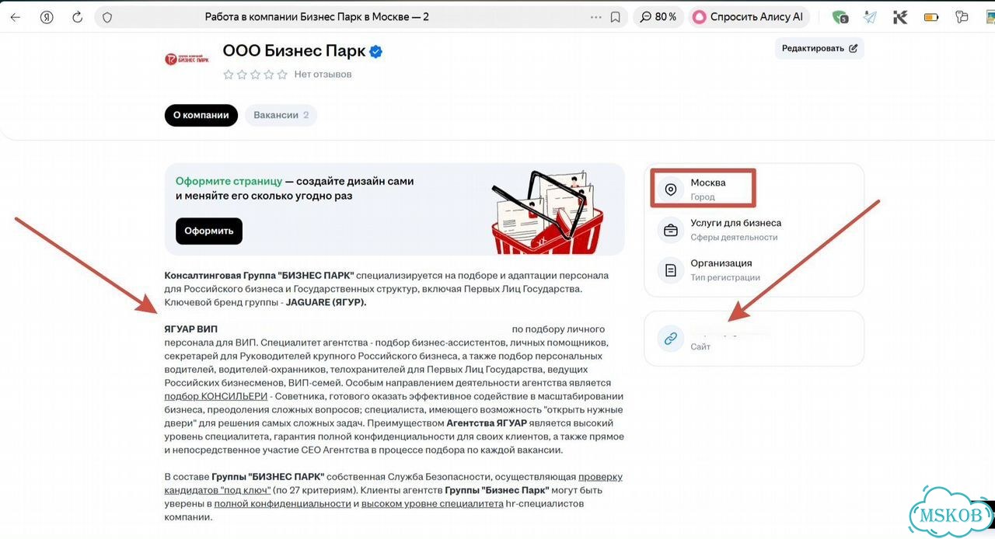This screenshot has width=995, height=539.
Task: Open Yandex home via the Я icon
Action: 47,17
